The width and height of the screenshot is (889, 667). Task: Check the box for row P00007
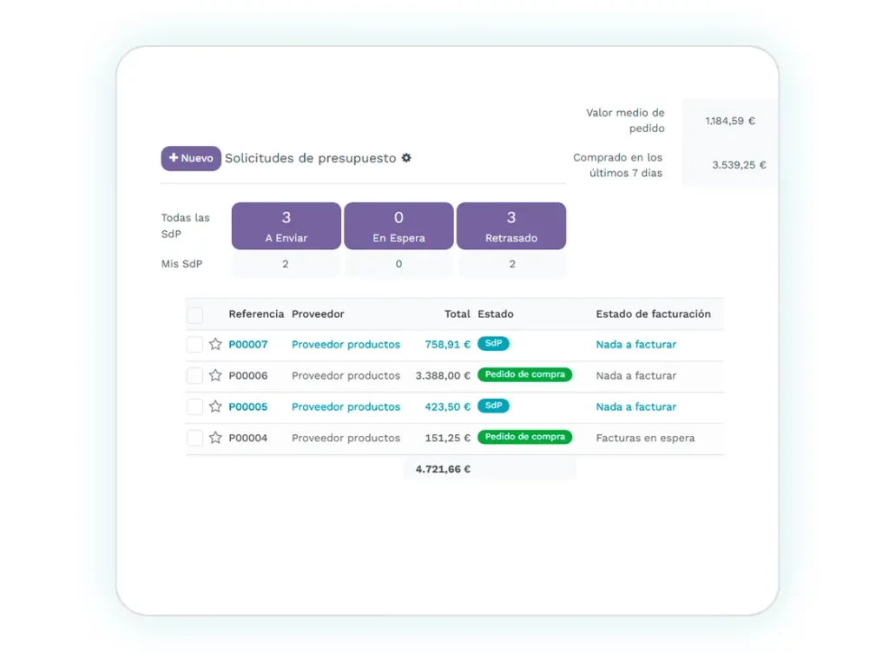195,345
